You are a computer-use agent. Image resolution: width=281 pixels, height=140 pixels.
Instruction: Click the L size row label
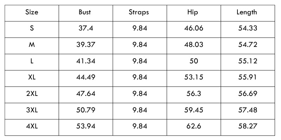(x=32, y=61)
